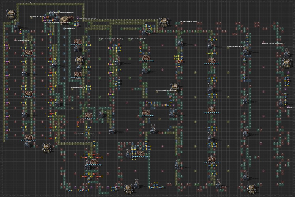Click the domed machine at the bottom-right corner
295x197 pixels.
click(x=252, y=189)
